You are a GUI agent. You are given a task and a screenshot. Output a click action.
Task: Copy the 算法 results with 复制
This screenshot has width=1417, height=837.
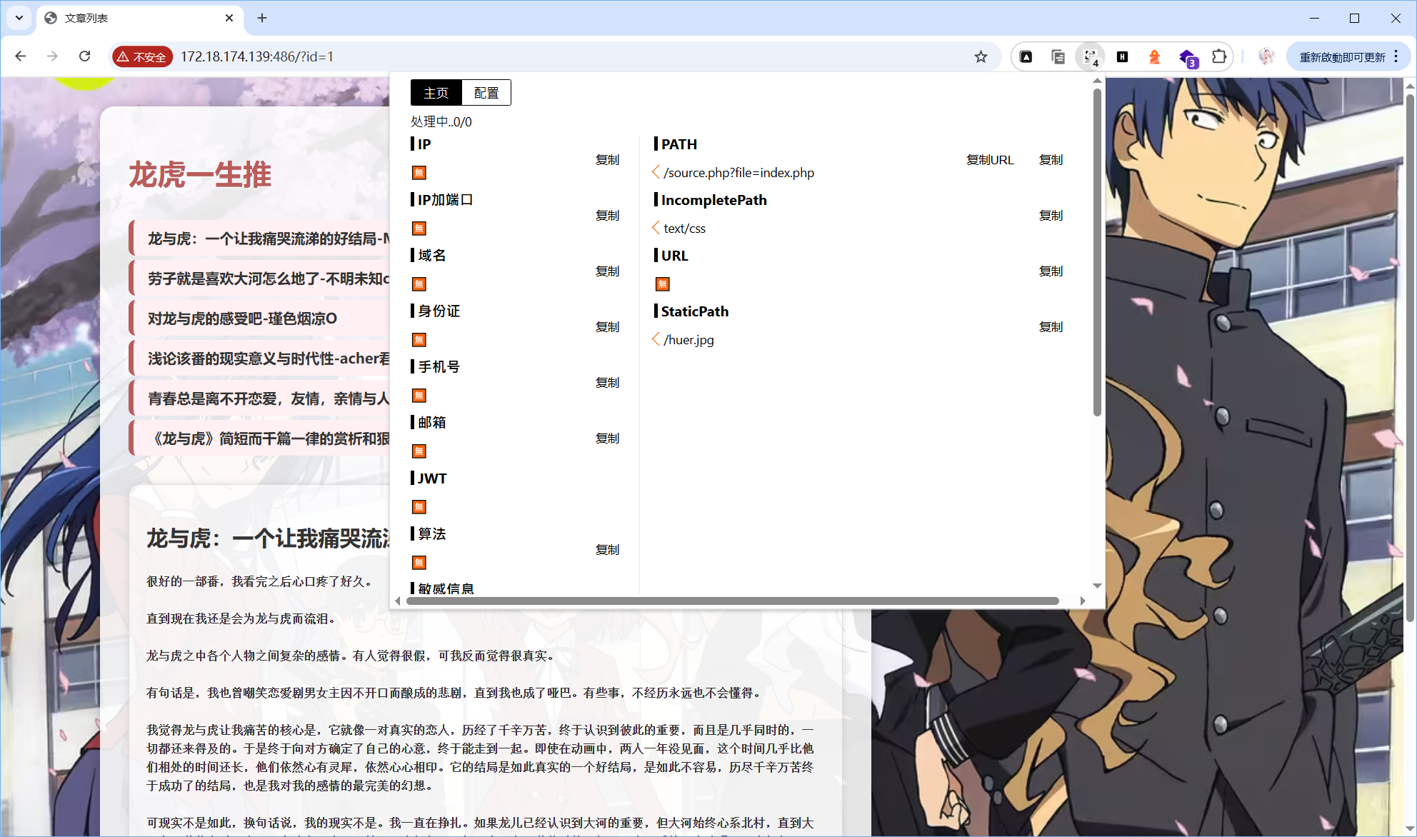click(x=607, y=550)
